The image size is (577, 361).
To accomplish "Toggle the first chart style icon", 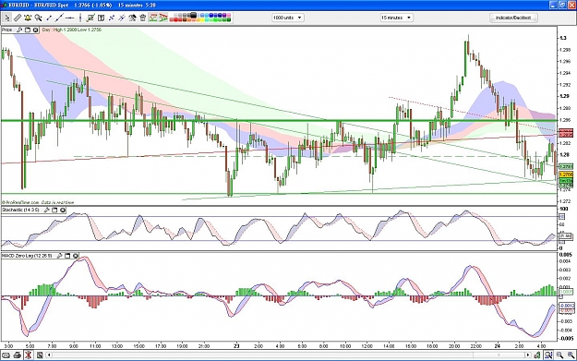I will (x=153, y=18).
